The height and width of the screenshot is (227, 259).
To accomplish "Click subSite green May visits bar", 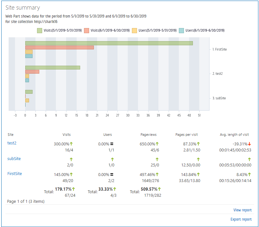I will coord(29,92).
